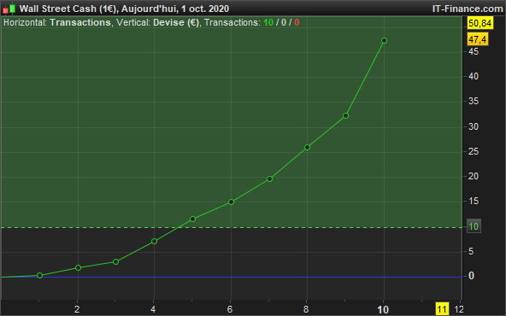This screenshot has height=316, width=506.
Task: Click the data point at transaction 1
Action: [x=39, y=275]
